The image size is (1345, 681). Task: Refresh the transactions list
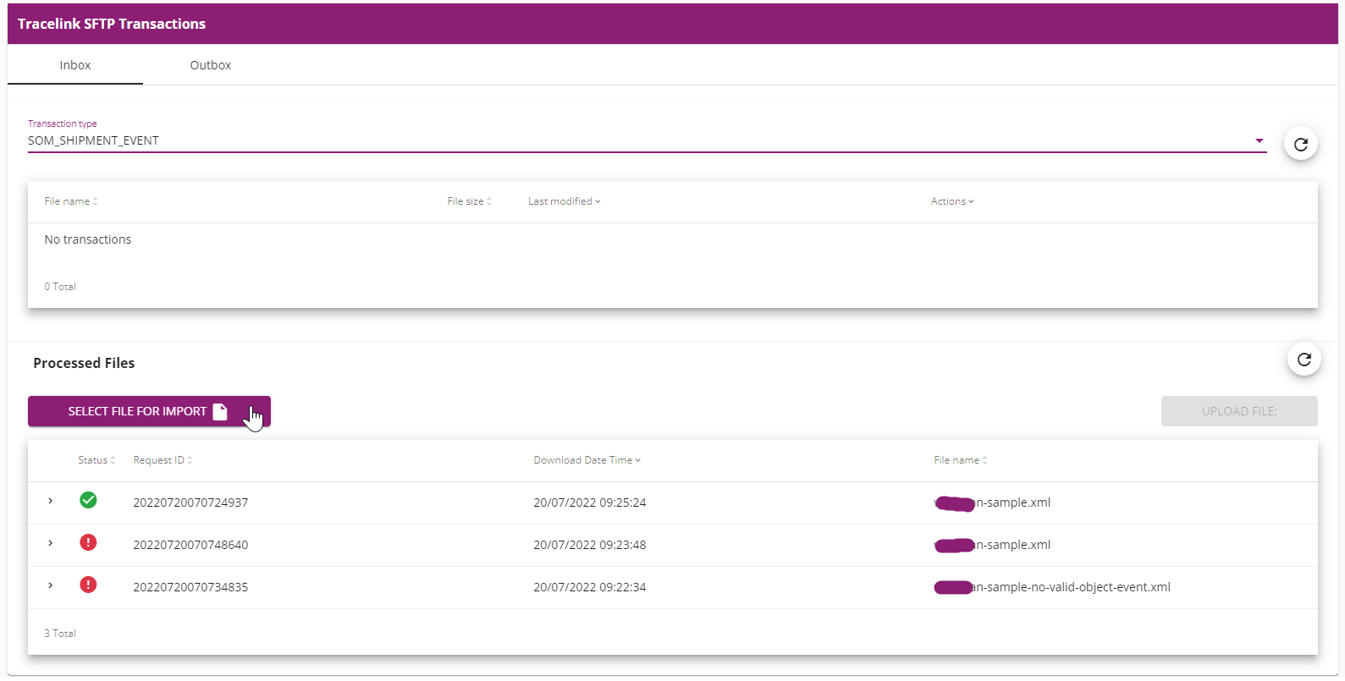click(x=1301, y=144)
